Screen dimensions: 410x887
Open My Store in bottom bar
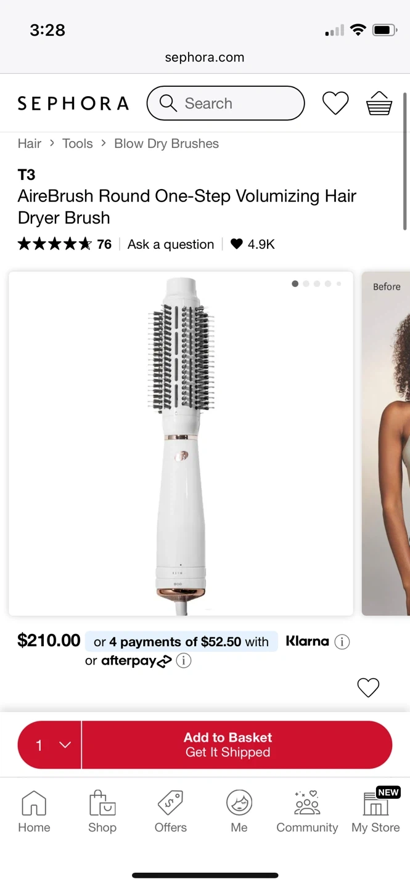tap(376, 812)
